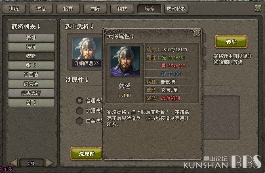Click the green 洗属性 button
Image resolution: width=265 pixels, height=173 pixels.
click(86, 154)
